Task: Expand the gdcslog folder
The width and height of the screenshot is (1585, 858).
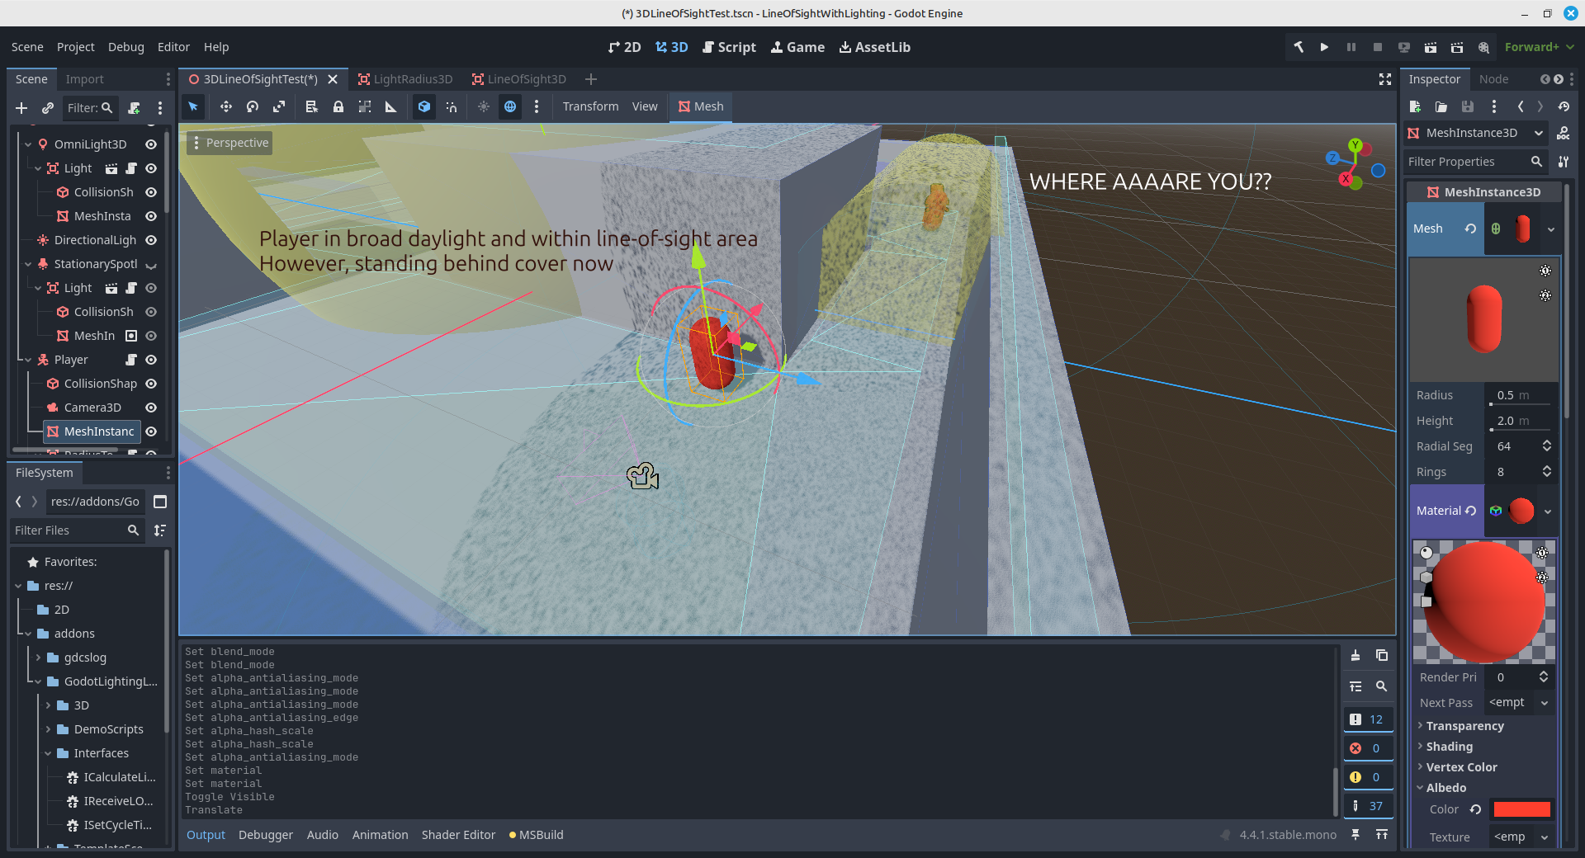Action: [38, 658]
